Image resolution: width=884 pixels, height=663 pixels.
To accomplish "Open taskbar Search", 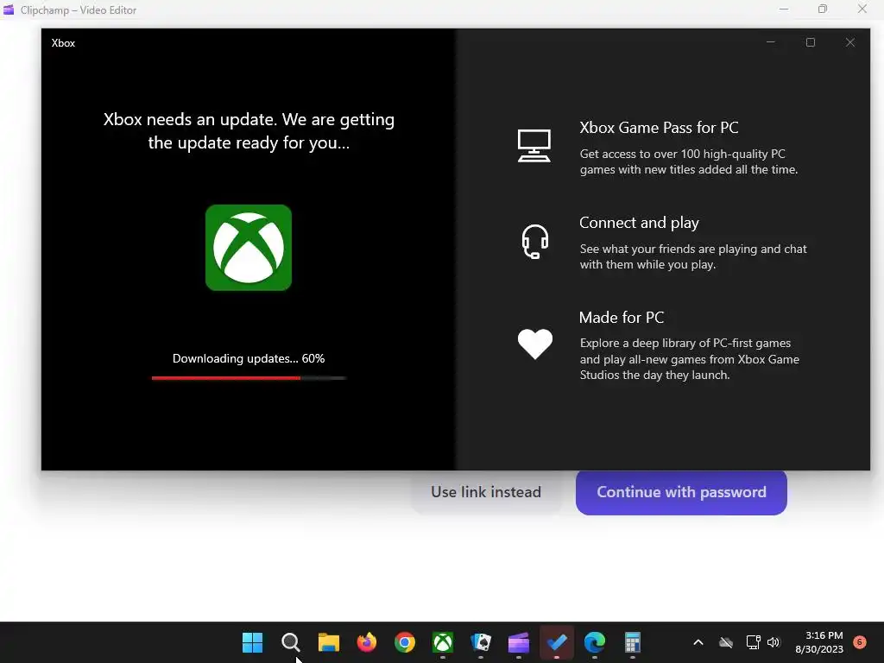I will [290, 642].
